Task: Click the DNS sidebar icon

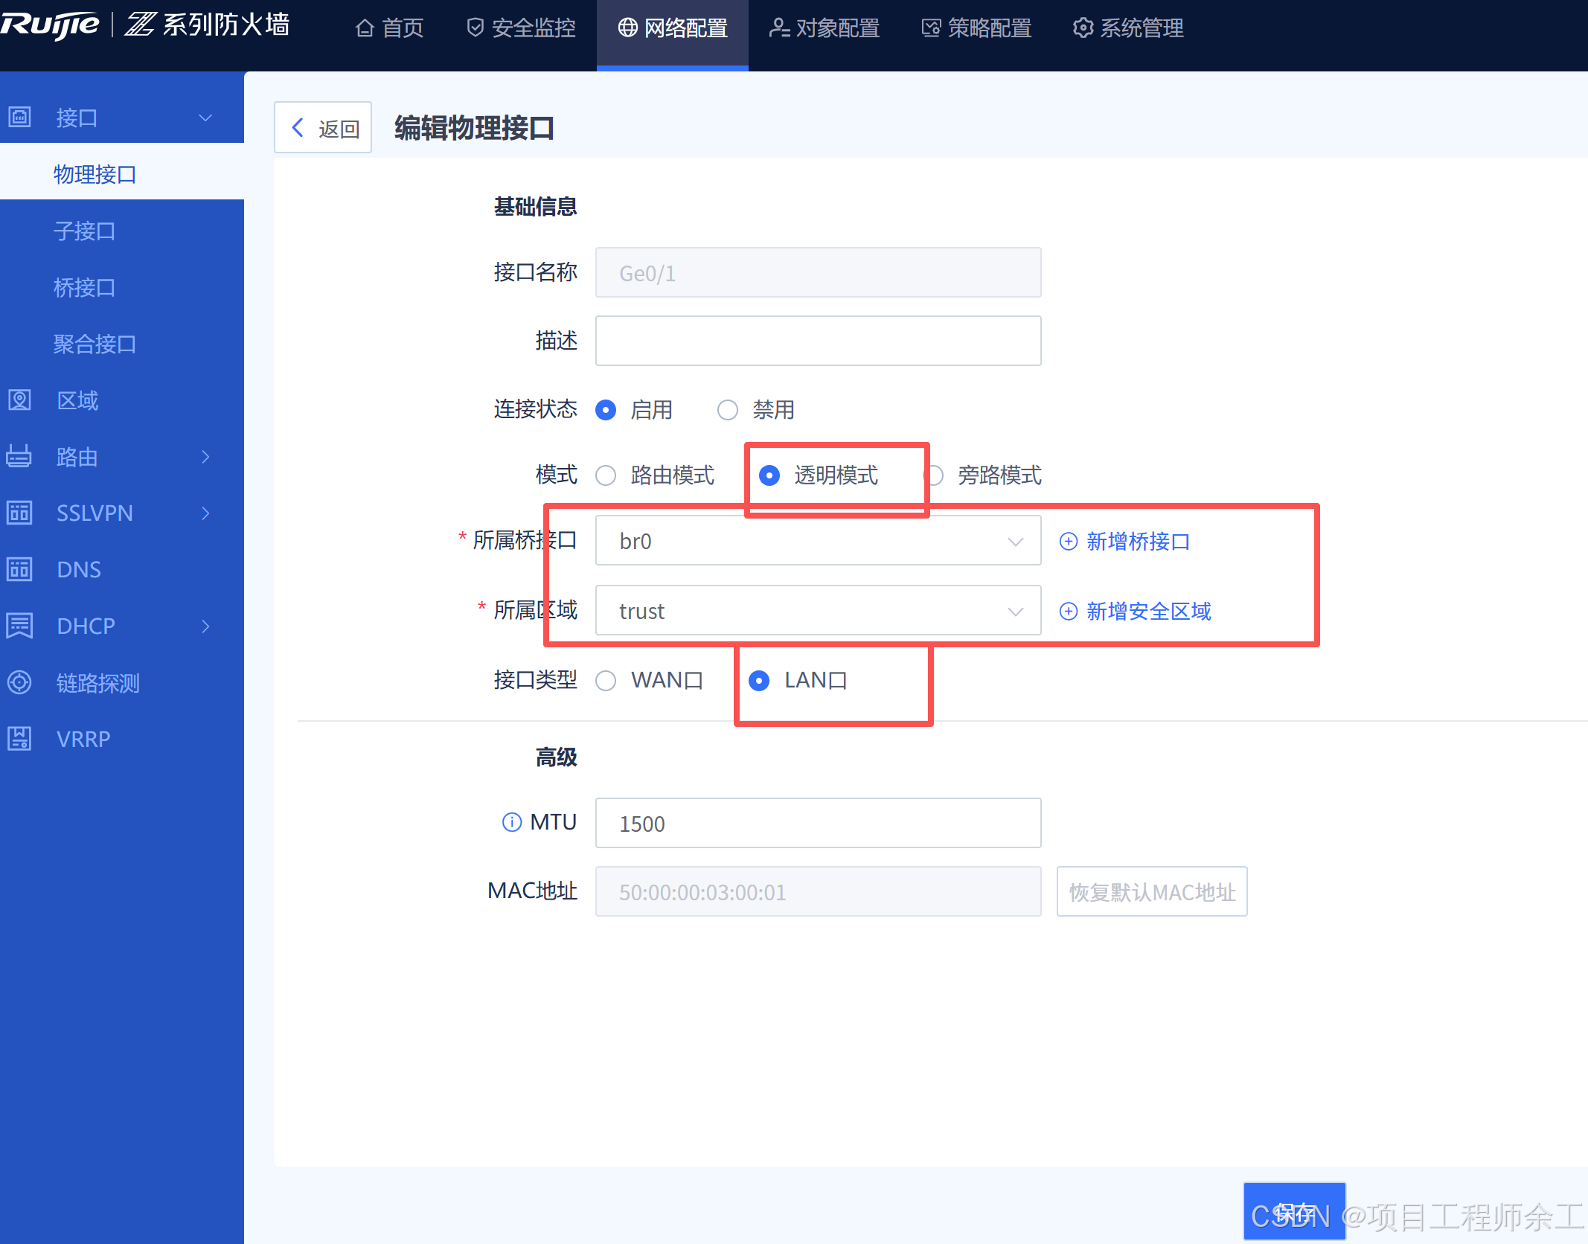Action: click(x=19, y=569)
